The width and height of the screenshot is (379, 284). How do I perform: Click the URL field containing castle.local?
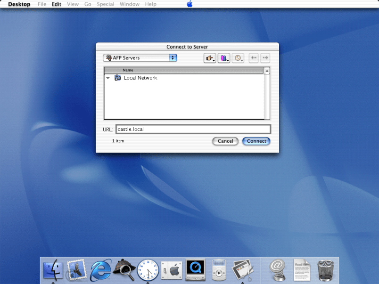click(x=193, y=130)
